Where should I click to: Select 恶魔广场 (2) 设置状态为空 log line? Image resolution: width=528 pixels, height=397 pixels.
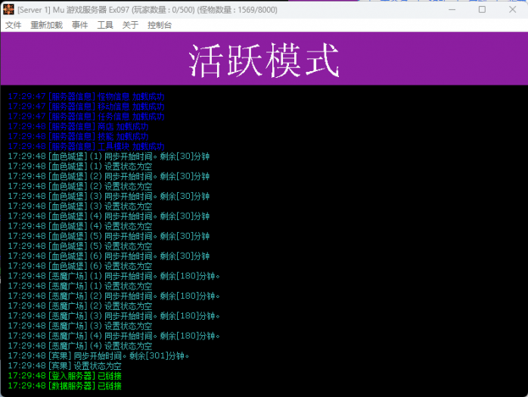[x=80, y=306]
